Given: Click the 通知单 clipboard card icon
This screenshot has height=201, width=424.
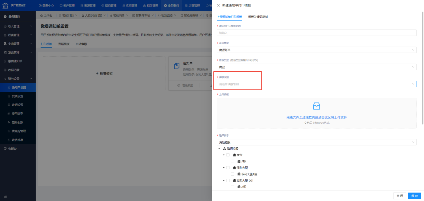Looking at the screenshot, I should click(x=177, y=66).
